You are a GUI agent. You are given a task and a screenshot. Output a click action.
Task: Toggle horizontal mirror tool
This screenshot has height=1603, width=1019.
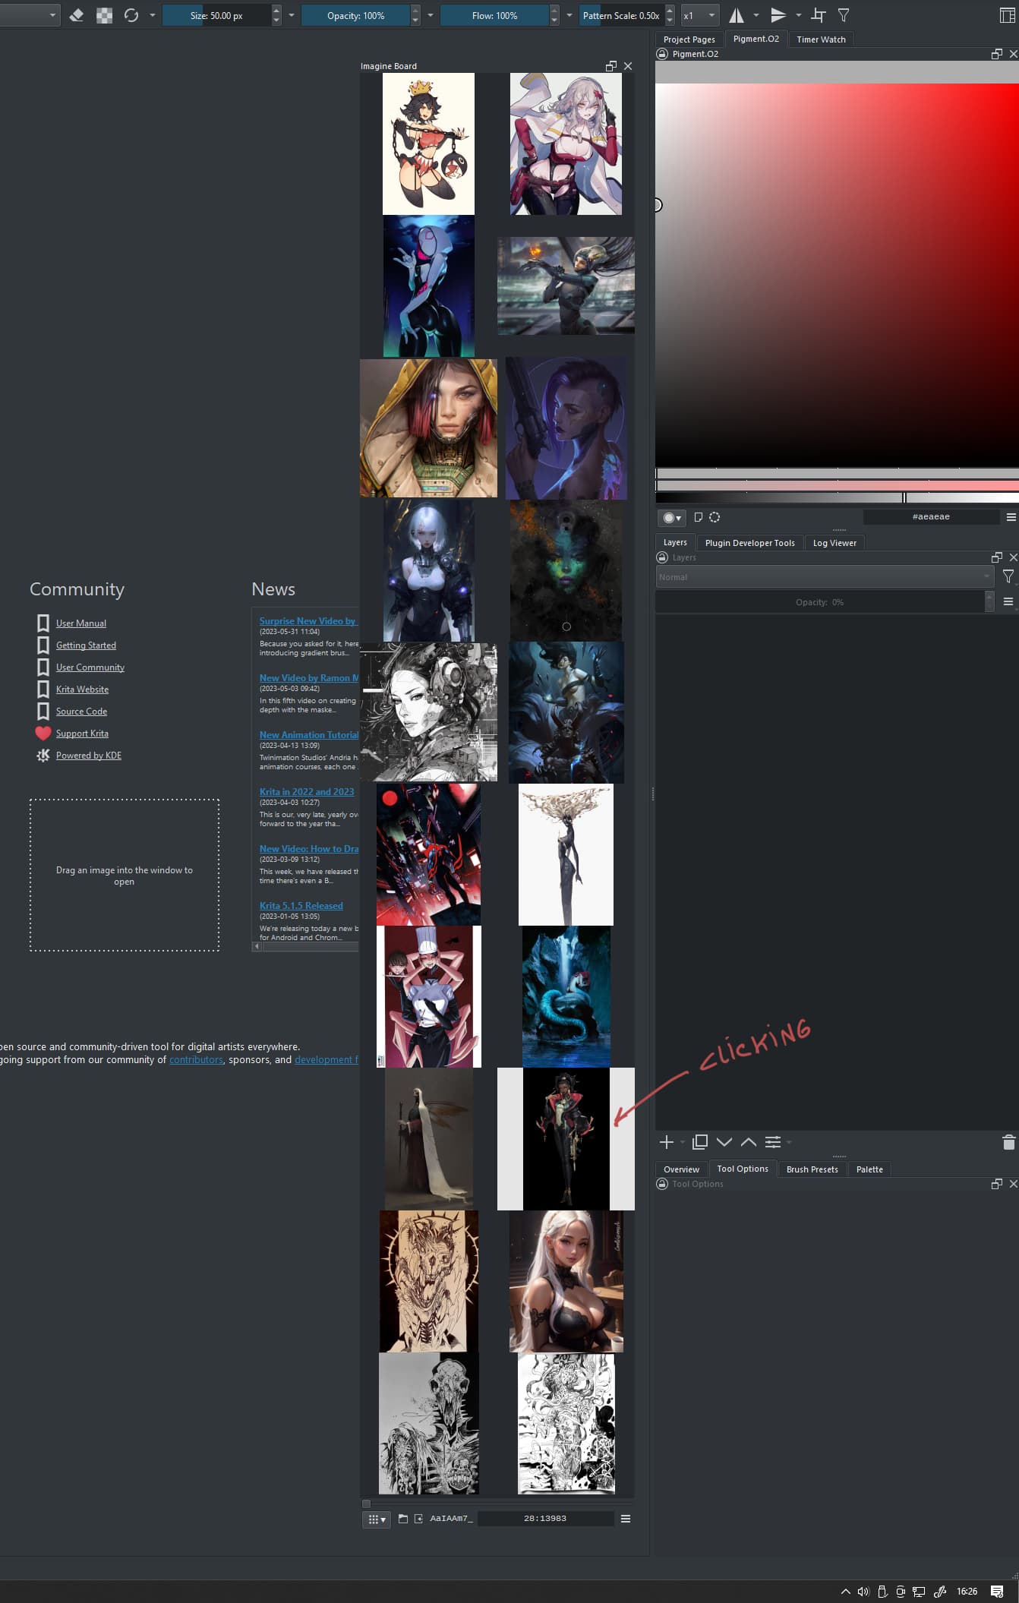pyautogui.click(x=737, y=15)
